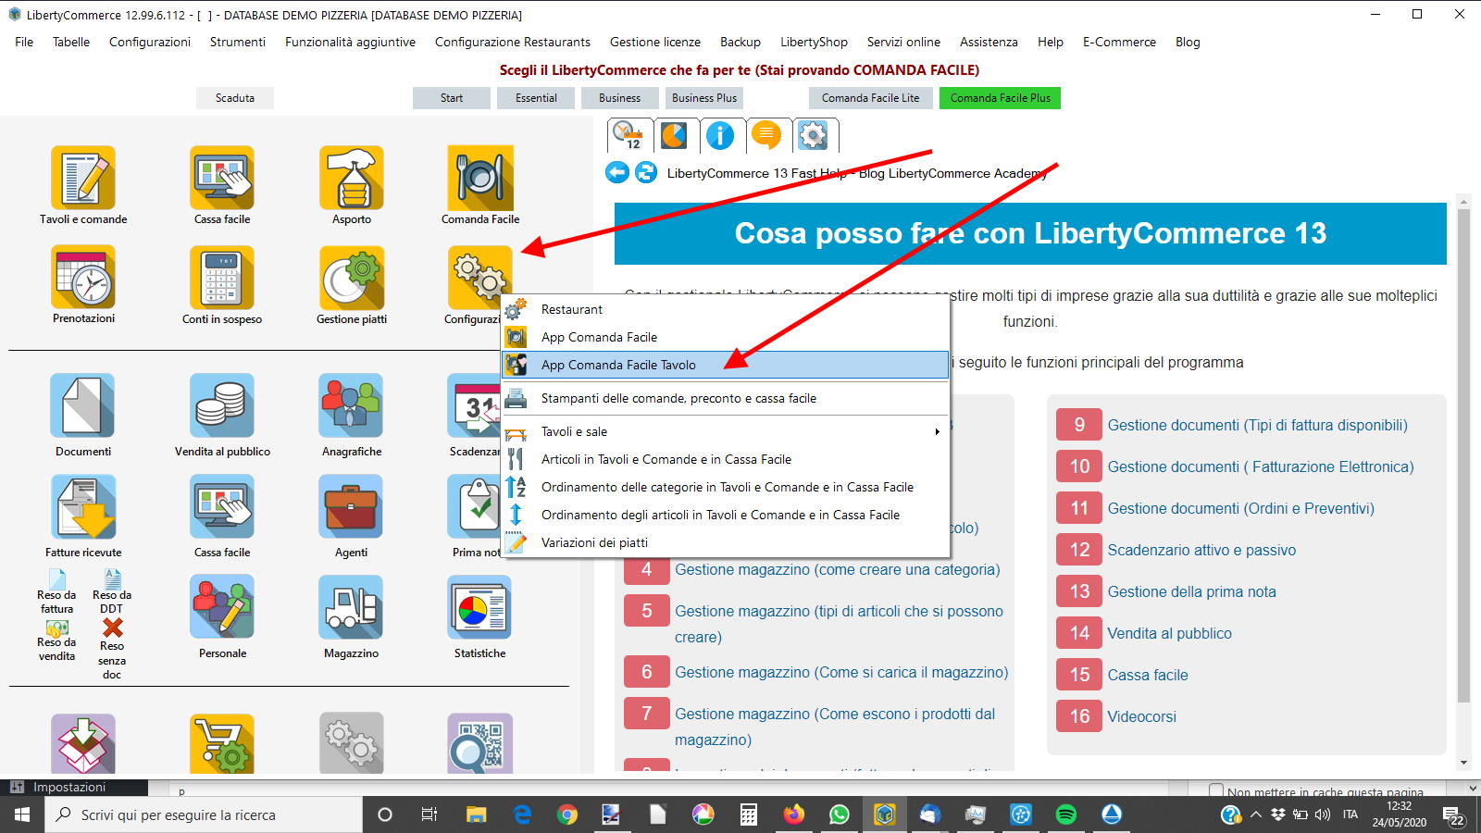Open the chat bubble tab icon

coord(766,135)
